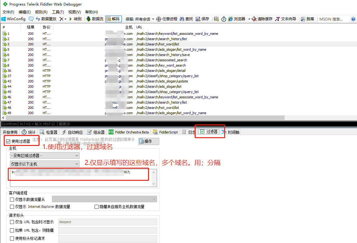The width and height of the screenshot is (357, 243).
Task: Click 数据流 (Stream) toolbar button
Action: pos(95,19)
